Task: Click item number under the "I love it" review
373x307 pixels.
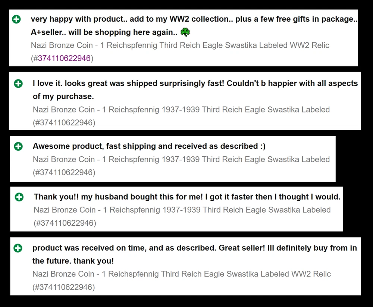Action: click(x=64, y=122)
